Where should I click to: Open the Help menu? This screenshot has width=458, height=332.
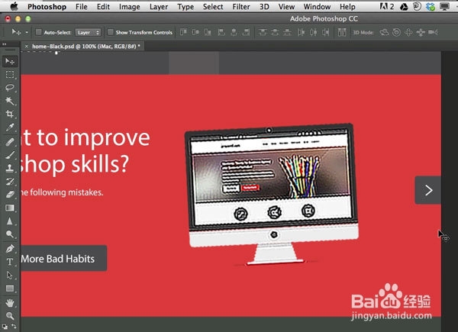(x=347, y=6)
